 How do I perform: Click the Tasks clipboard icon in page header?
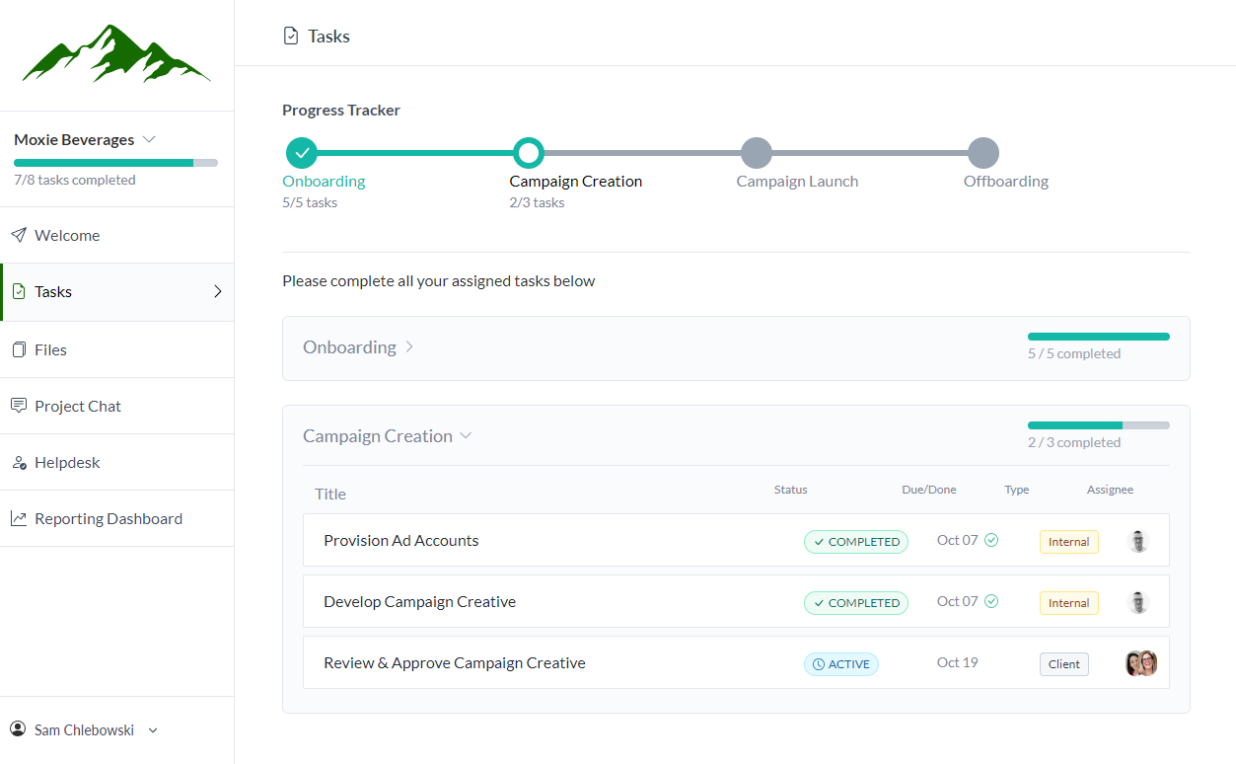[x=291, y=37]
